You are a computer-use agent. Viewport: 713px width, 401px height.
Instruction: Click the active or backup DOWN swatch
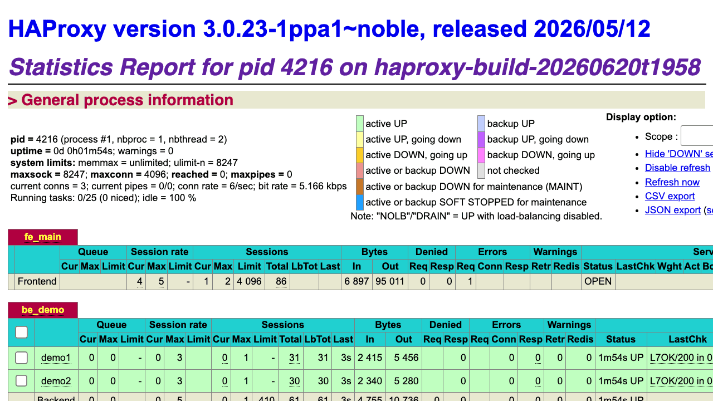360,170
